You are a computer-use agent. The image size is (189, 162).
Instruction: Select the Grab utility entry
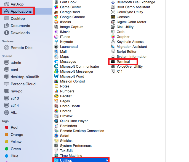[120, 32]
